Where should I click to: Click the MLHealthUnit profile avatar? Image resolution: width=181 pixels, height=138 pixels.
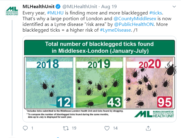point(12,11)
